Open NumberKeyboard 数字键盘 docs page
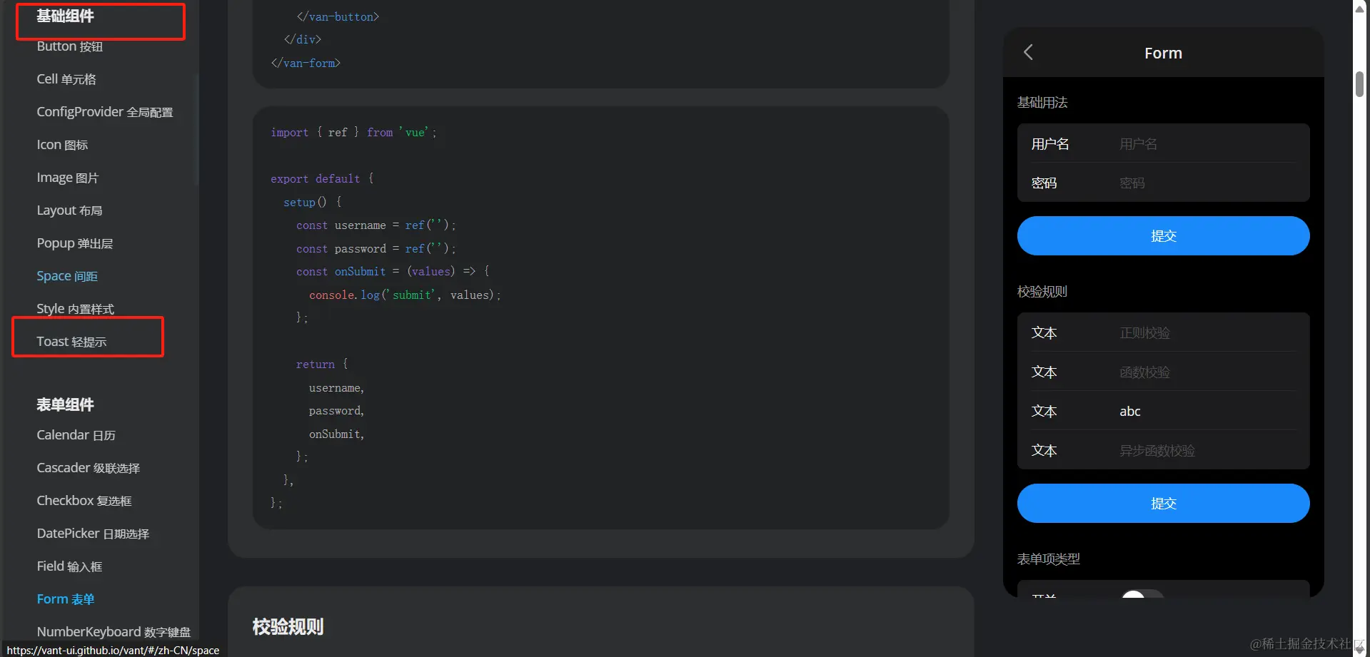The height and width of the screenshot is (657, 1370). [114, 632]
